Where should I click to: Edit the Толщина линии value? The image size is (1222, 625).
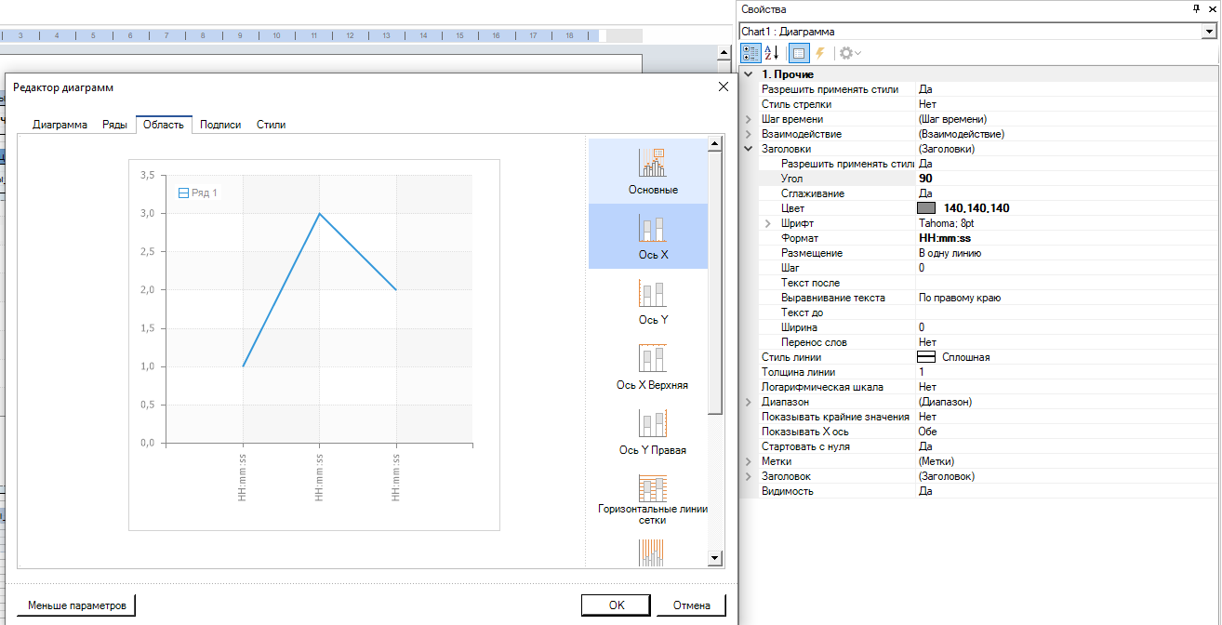click(1067, 372)
